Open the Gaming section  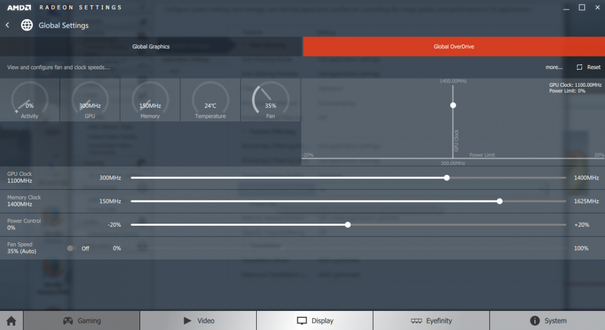pyautogui.click(x=82, y=320)
